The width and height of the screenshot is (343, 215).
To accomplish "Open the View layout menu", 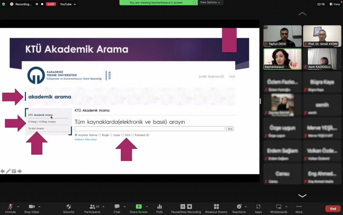I will click(335, 4).
